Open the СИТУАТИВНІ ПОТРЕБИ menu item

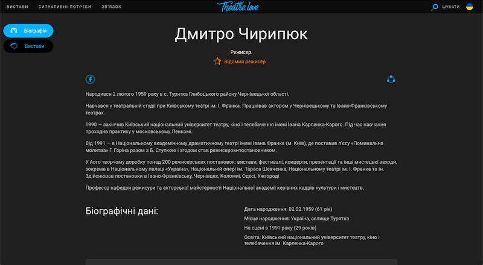(x=65, y=7)
